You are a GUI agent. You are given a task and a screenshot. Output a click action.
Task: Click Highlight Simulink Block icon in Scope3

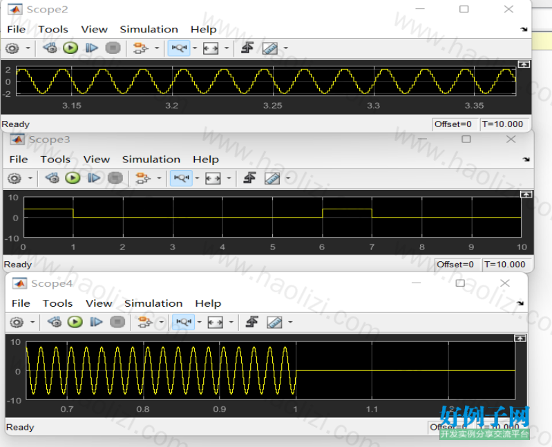click(x=143, y=178)
